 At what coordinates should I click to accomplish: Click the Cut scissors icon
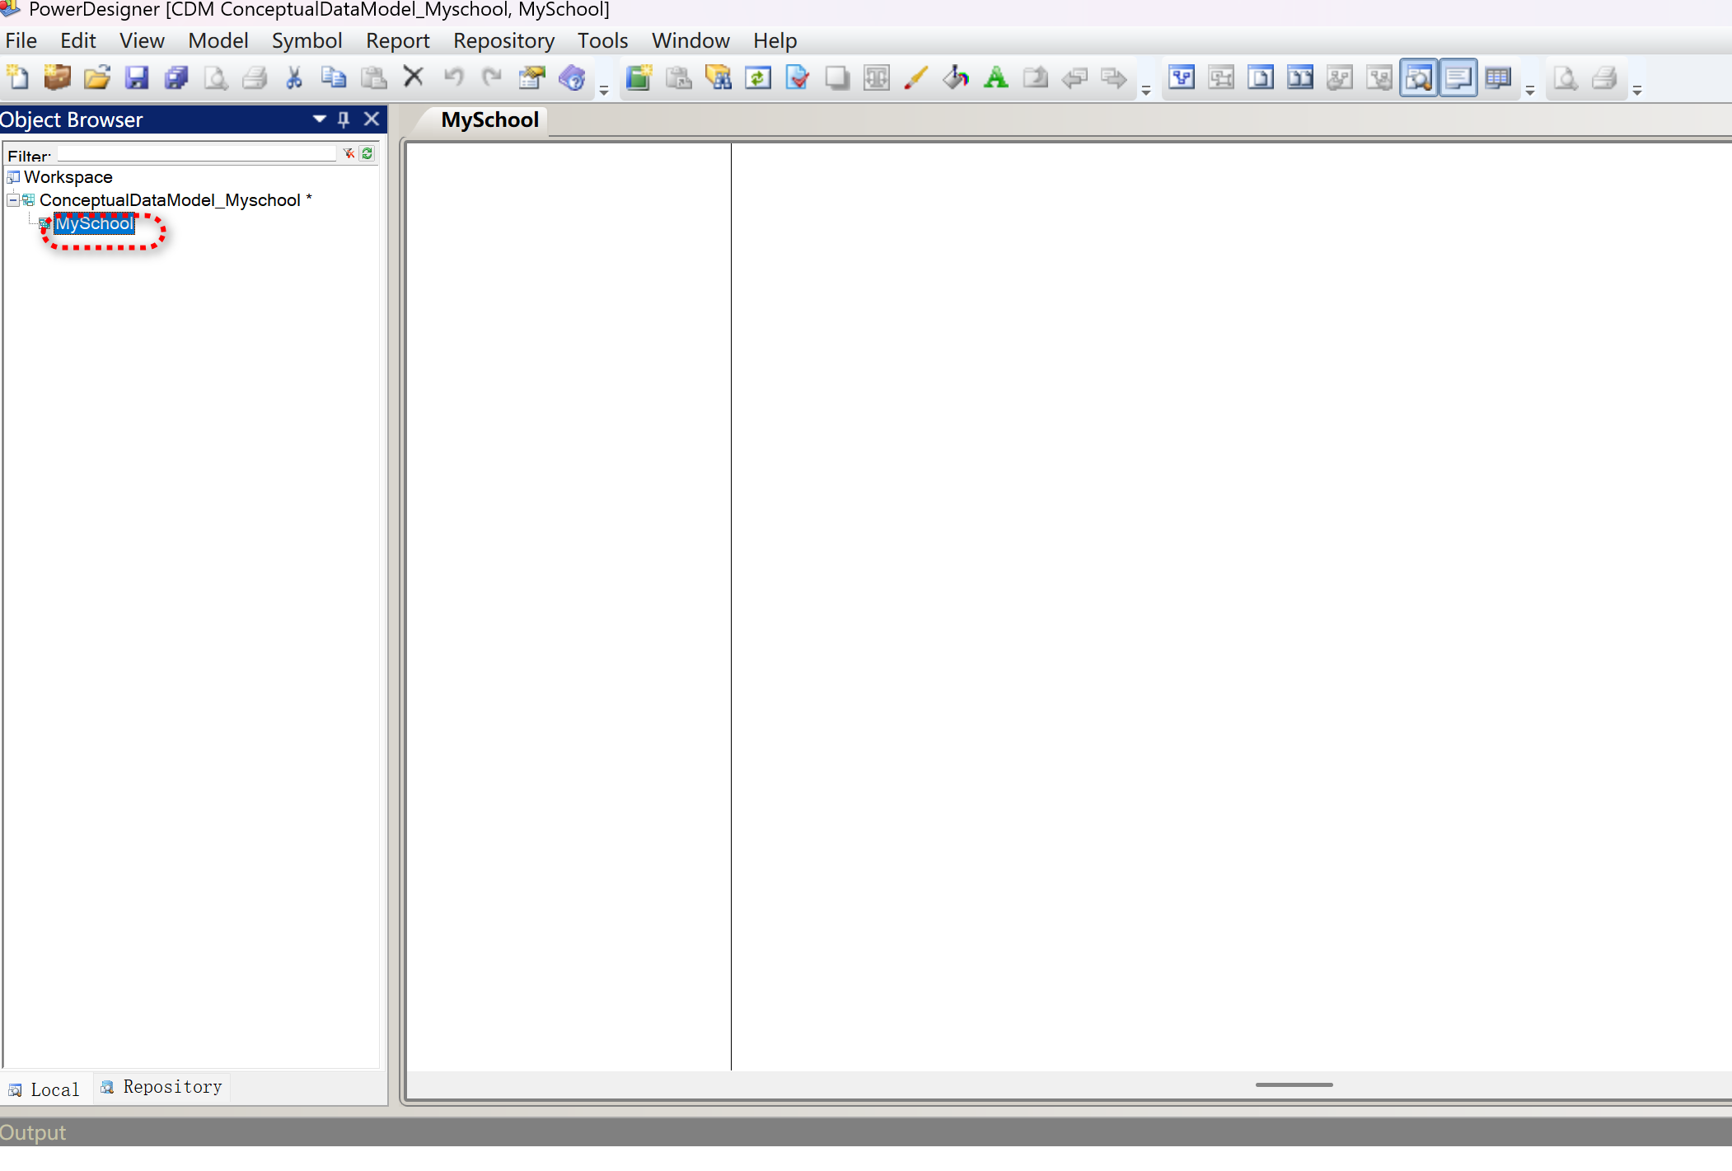click(294, 78)
